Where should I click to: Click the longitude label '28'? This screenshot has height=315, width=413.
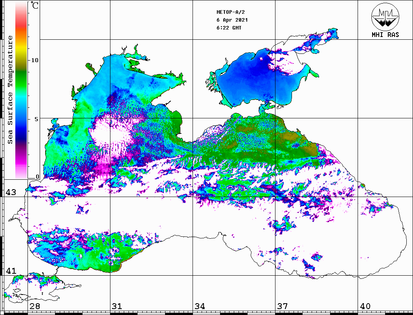35,306
